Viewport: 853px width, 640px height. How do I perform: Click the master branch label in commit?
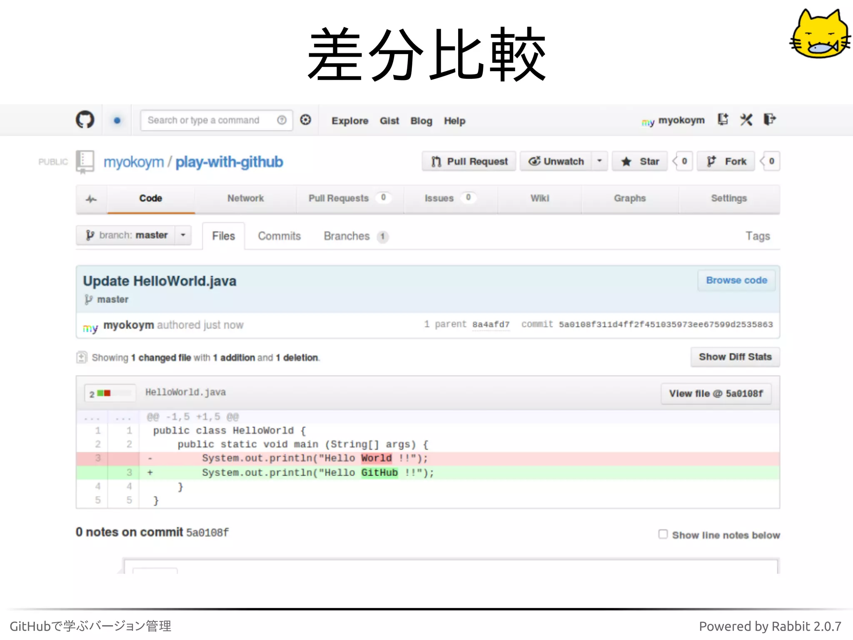click(x=112, y=300)
